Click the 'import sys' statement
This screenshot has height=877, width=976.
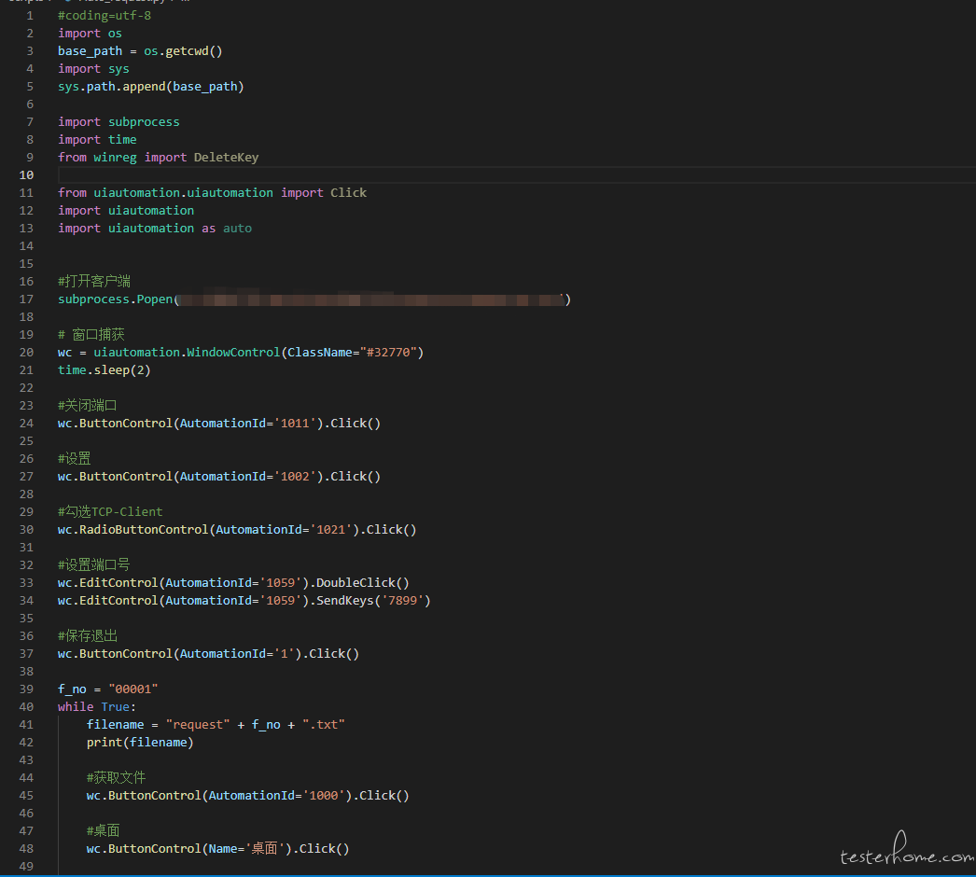point(93,68)
